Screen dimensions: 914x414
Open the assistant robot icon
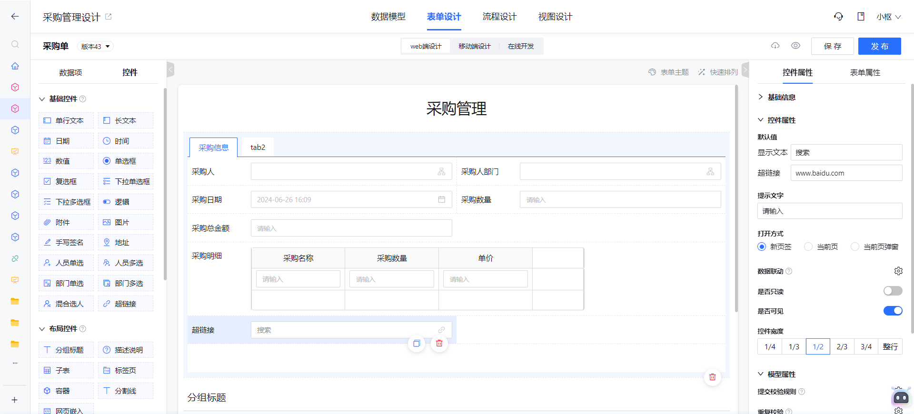(901, 397)
